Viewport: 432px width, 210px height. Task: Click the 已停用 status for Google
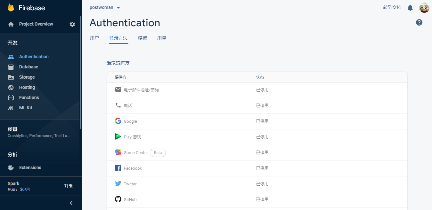262,121
